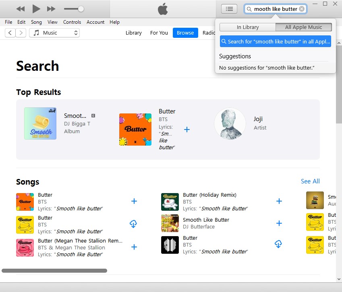This screenshot has height=292, width=342.
Task: Go back with the left chevron
Action: click(10, 33)
